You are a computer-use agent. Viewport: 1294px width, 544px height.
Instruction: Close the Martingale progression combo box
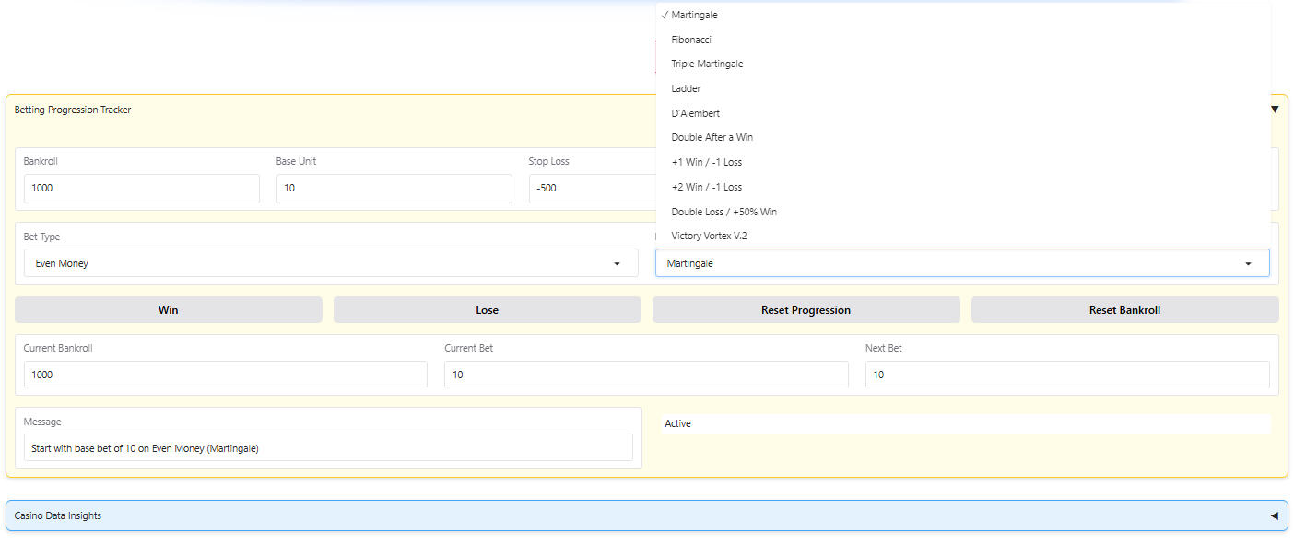(961, 263)
